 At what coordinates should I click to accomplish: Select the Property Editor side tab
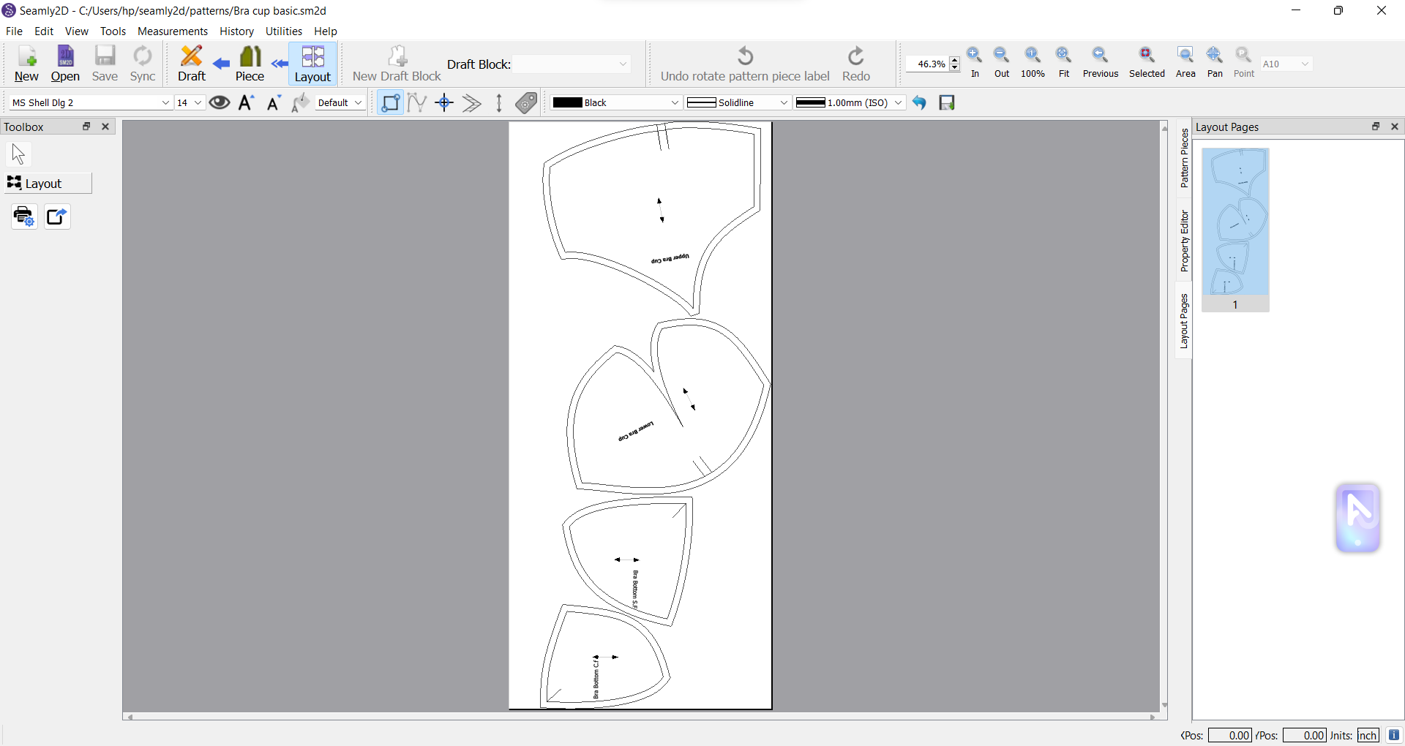tap(1184, 241)
